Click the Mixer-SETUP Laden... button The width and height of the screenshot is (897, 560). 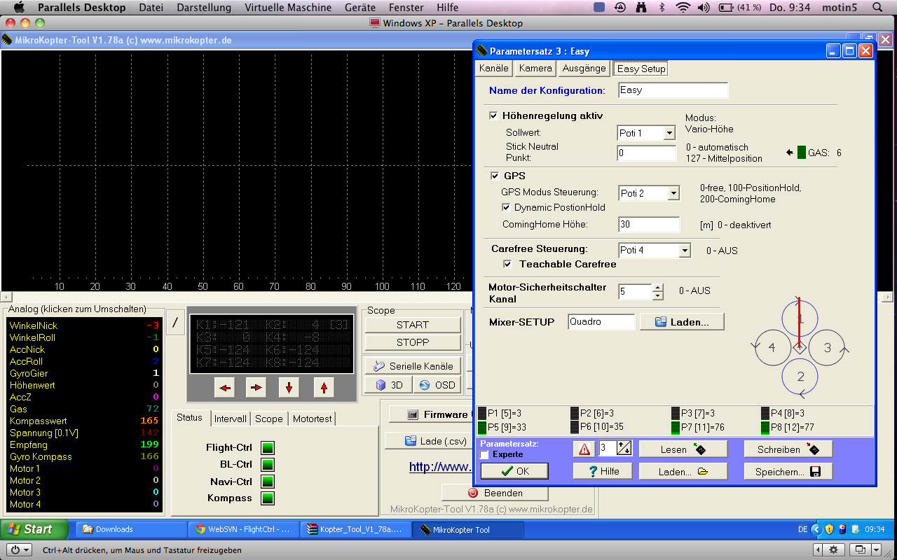click(682, 322)
